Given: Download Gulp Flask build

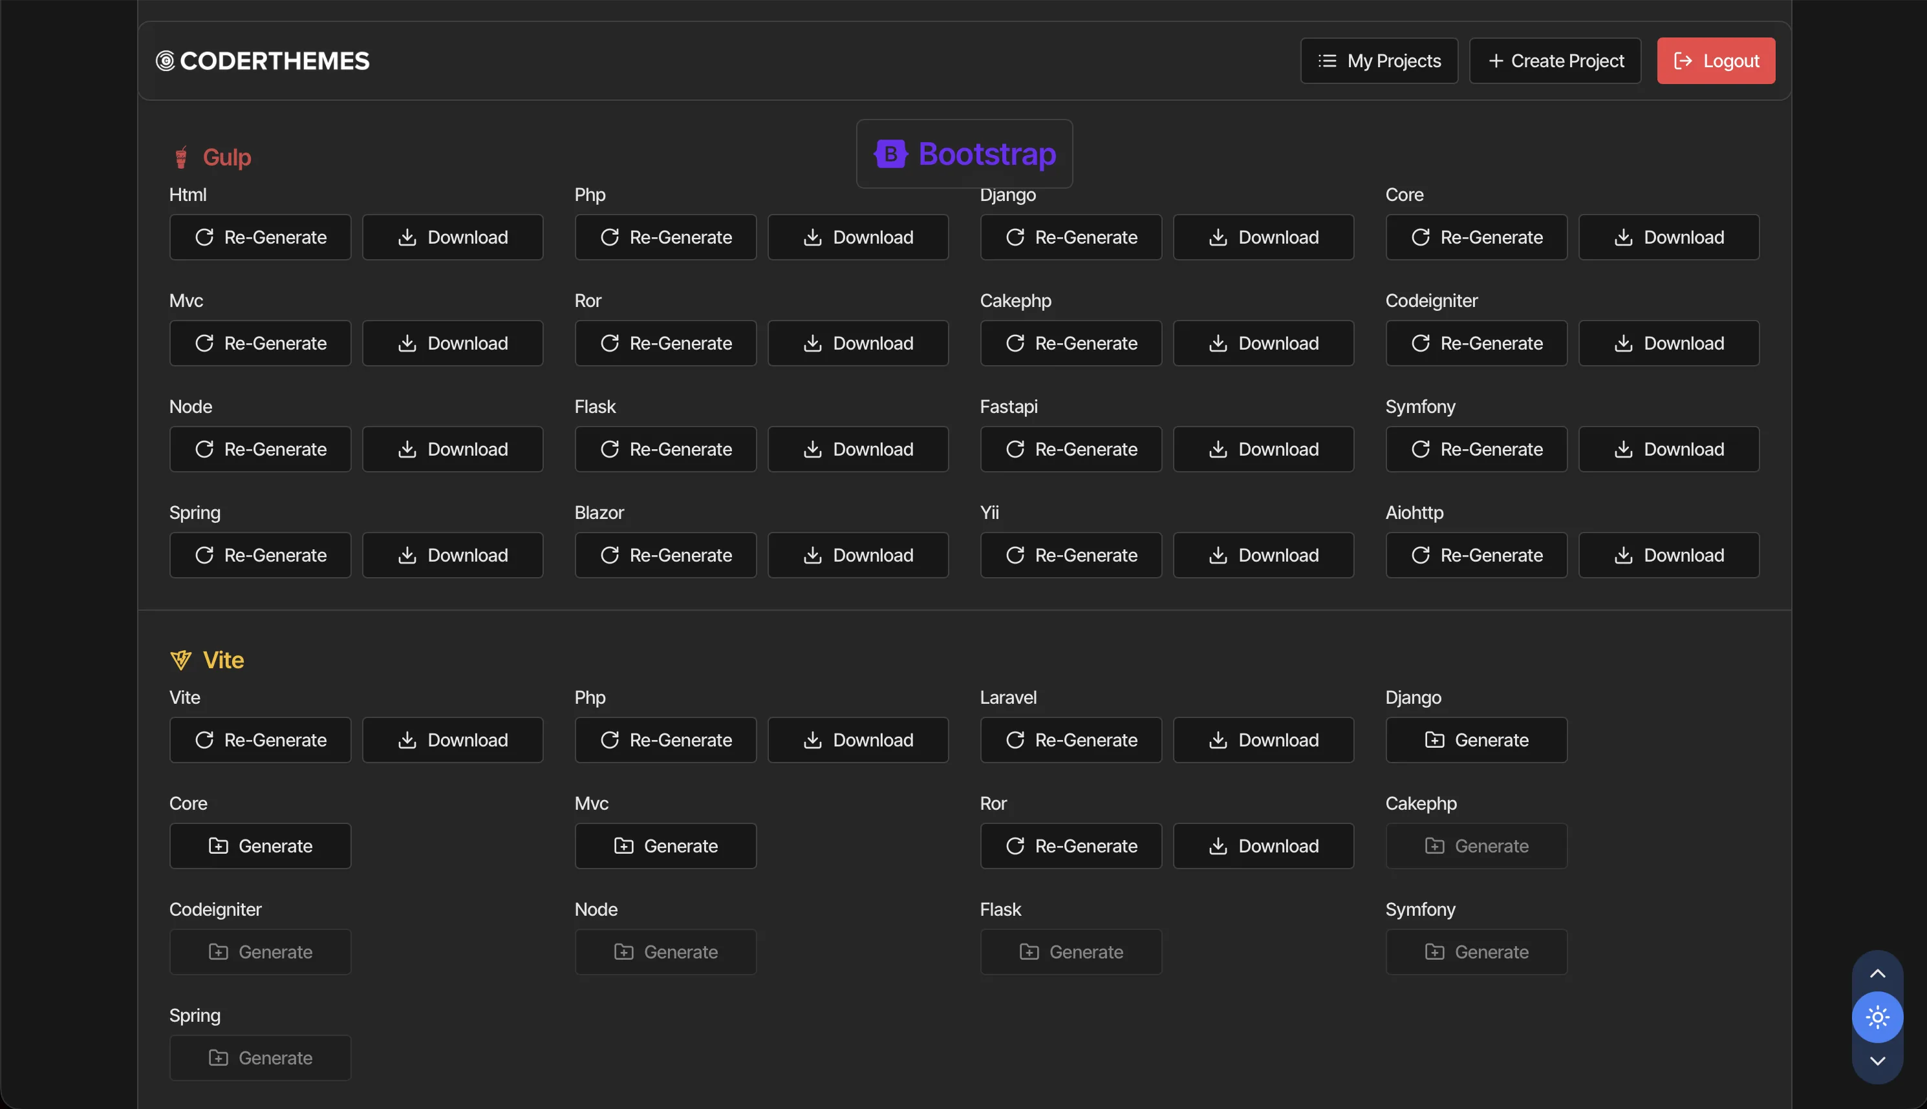Looking at the screenshot, I should click(x=858, y=449).
